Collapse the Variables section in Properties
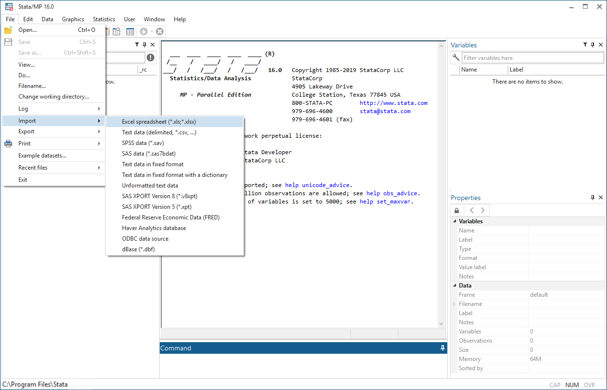 pos(454,221)
